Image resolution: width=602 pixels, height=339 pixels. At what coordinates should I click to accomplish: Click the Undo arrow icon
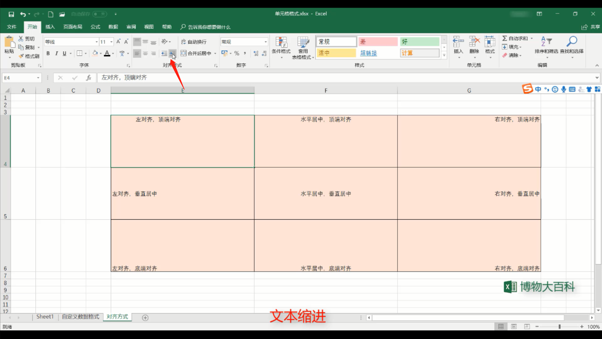point(23,14)
